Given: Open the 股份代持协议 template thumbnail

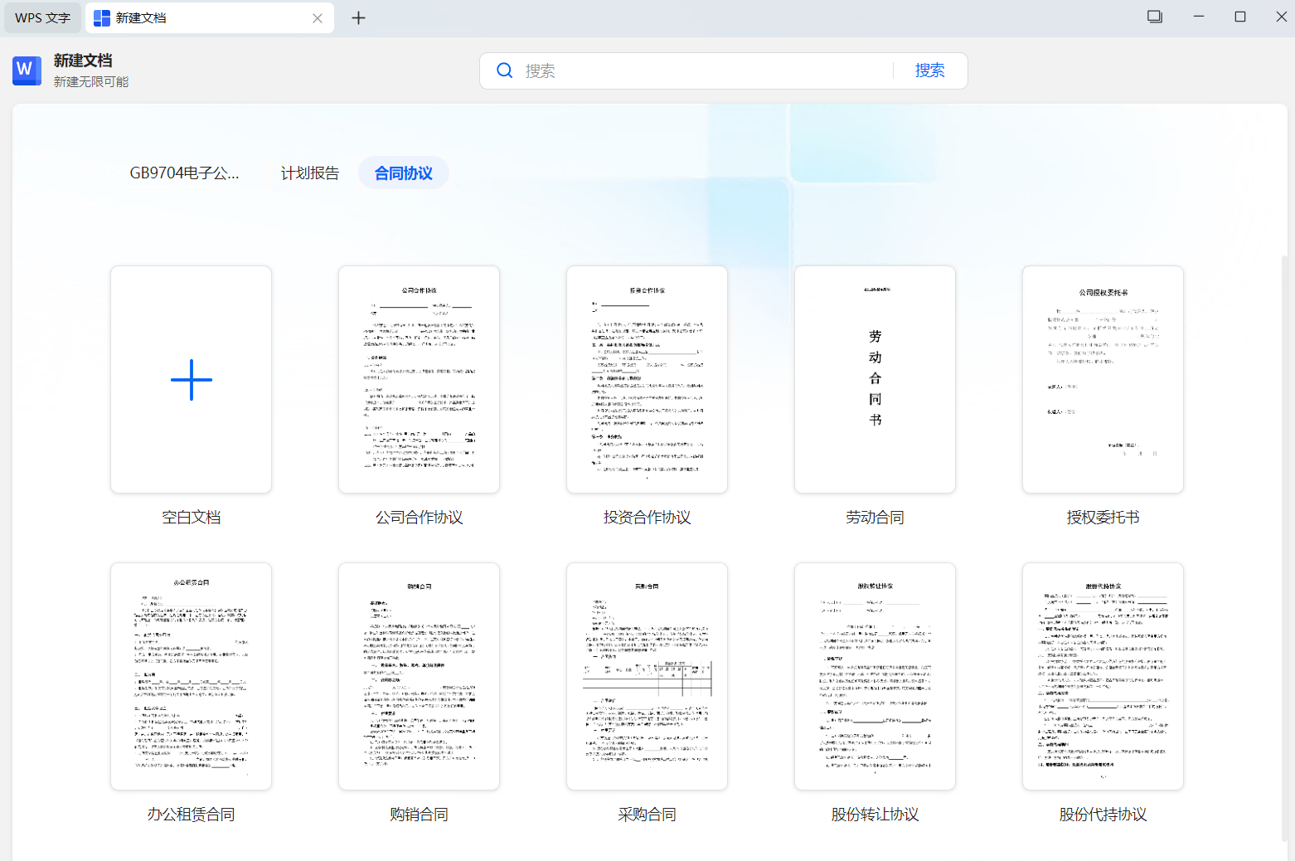Looking at the screenshot, I should (1103, 677).
